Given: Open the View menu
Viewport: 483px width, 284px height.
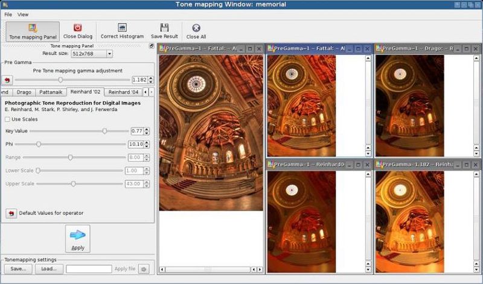Looking at the screenshot, I should point(23,14).
